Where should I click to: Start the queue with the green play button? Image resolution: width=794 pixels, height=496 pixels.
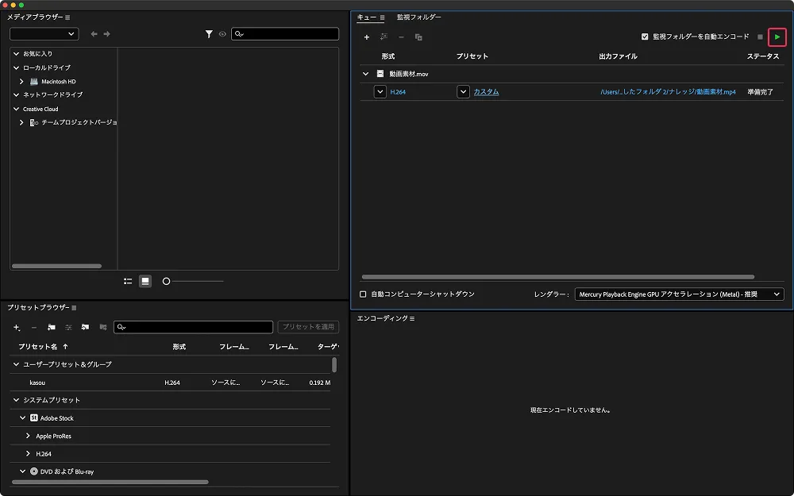point(777,37)
